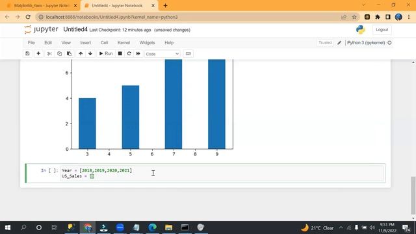Click the Logout button

pos(382,30)
